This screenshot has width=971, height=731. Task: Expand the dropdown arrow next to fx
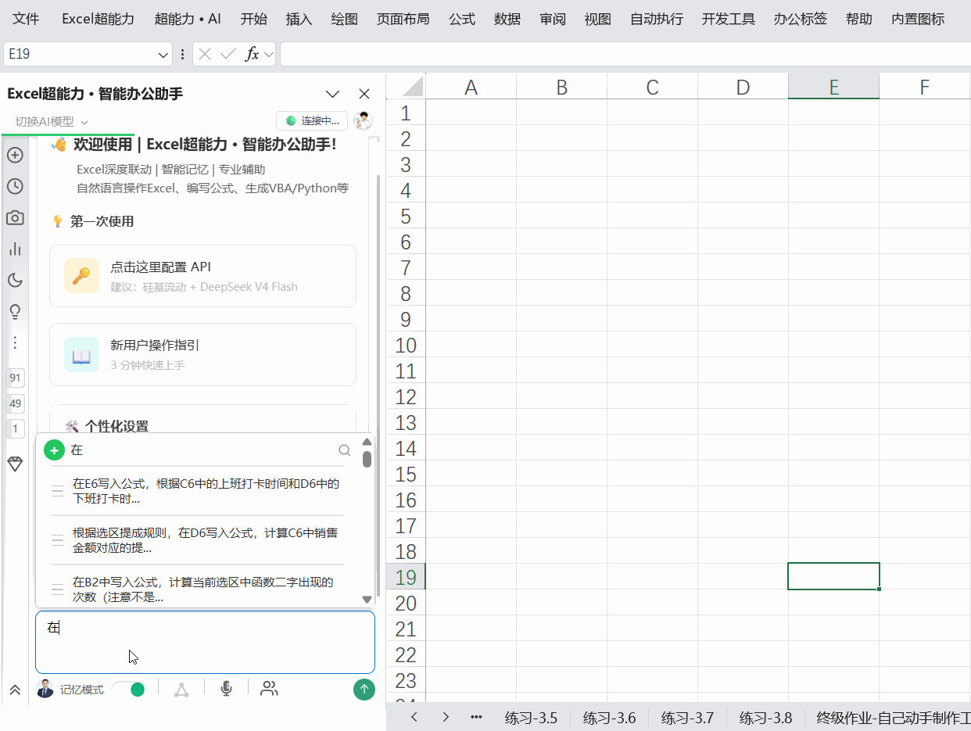tap(269, 54)
